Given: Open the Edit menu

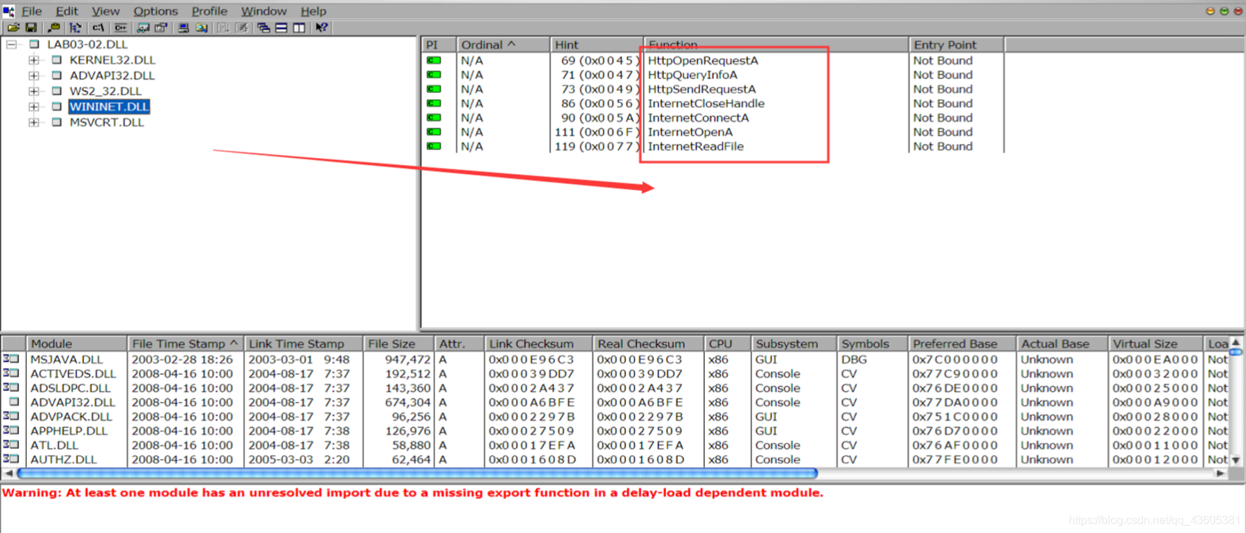Looking at the screenshot, I should coord(67,11).
